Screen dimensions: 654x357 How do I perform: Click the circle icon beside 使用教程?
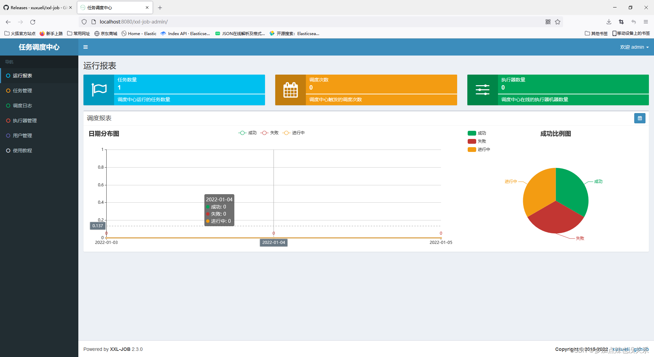coord(8,151)
